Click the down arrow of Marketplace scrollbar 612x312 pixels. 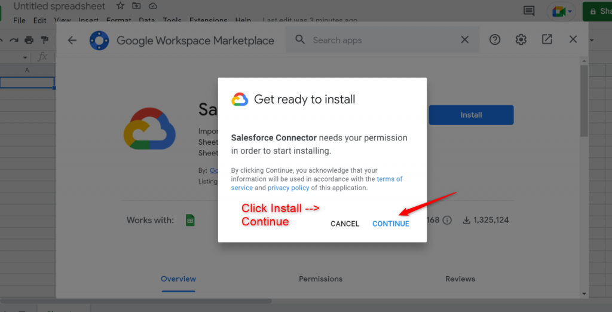click(585, 293)
